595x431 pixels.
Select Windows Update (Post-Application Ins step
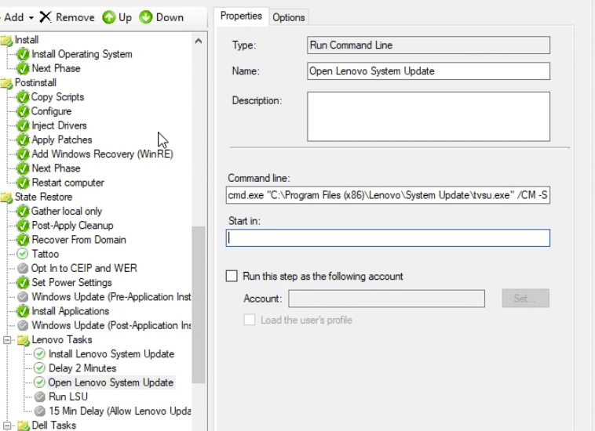point(111,326)
